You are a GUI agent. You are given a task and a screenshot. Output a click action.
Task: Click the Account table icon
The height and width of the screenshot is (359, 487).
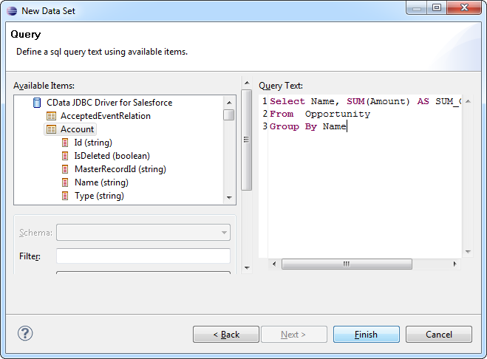[x=51, y=129]
